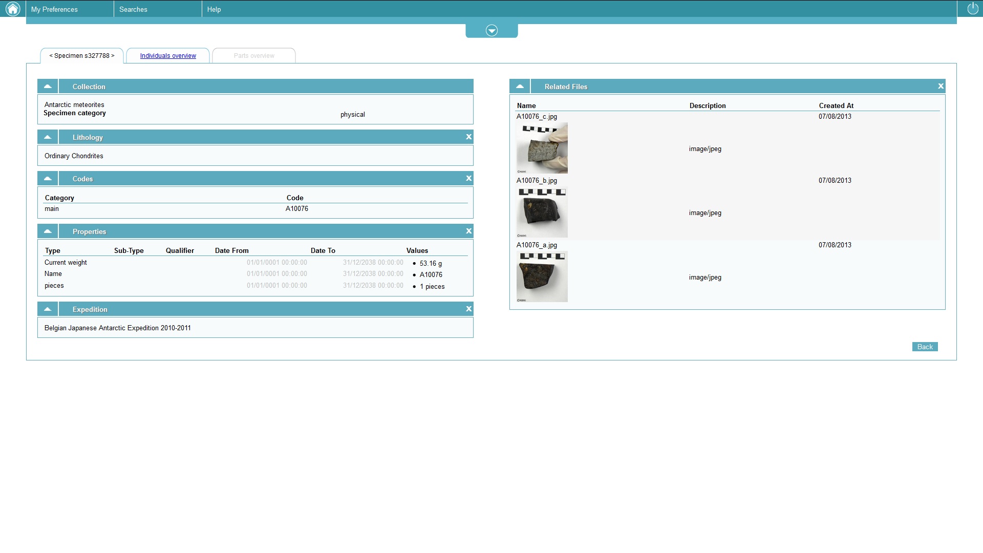Close the Expedition widget with X

468,309
